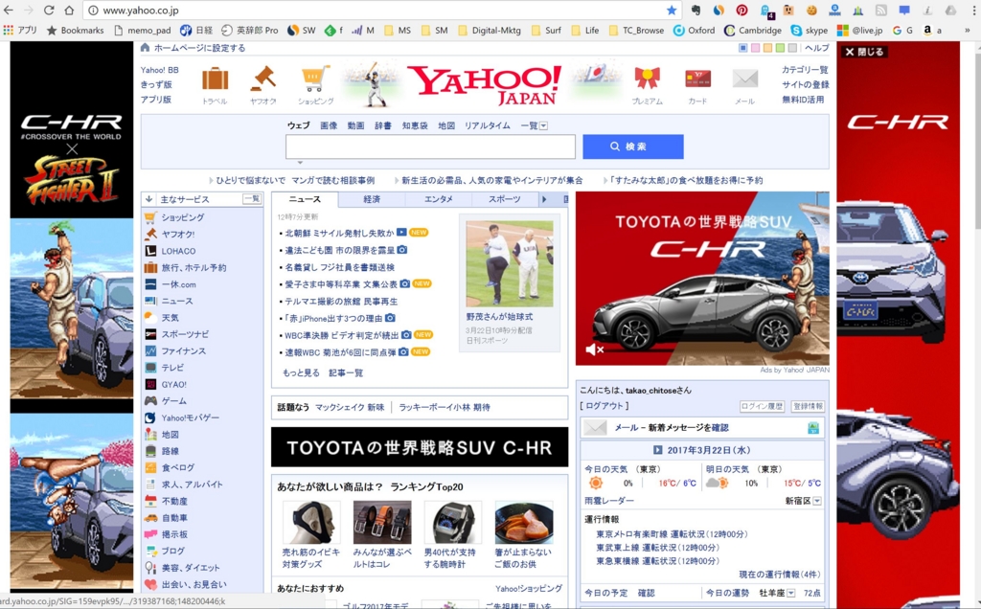Expand the 一覧 search category dropdown
The image size is (981, 609).
(543, 125)
